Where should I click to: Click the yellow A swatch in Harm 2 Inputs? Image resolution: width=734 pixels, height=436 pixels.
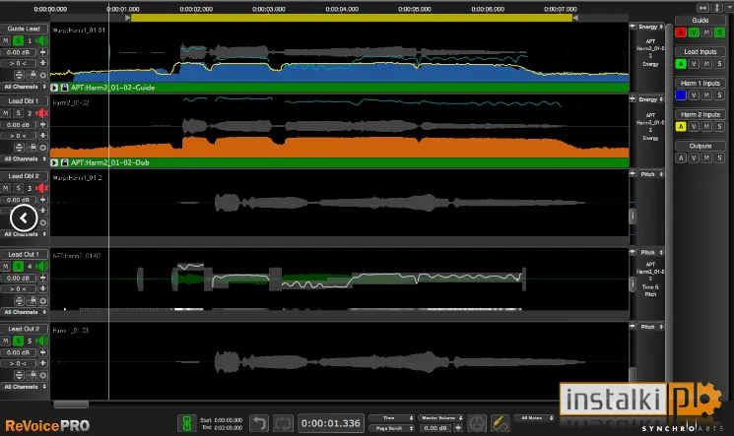click(x=681, y=126)
